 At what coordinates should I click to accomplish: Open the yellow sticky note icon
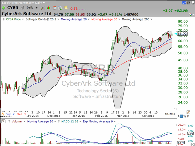(66, 8)
